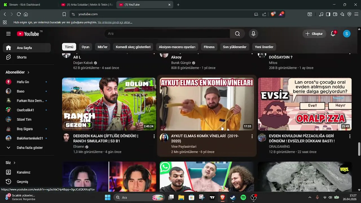Select Komedi skeç gösterileri chip
361x203 pixels.
[x=133, y=47]
